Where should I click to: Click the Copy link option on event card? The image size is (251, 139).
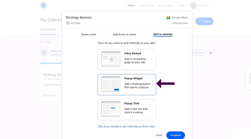(x=50, y=95)
